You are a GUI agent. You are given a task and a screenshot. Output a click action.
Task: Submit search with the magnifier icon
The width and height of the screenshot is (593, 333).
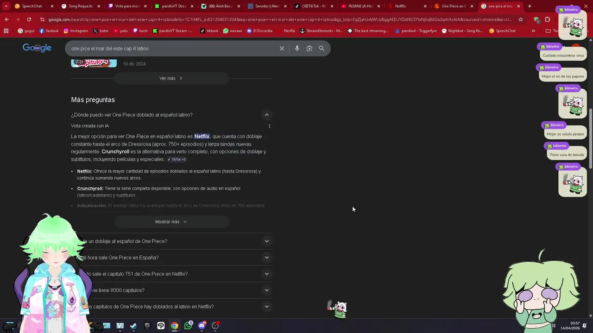pyautogui.click(x=322, y=49)
